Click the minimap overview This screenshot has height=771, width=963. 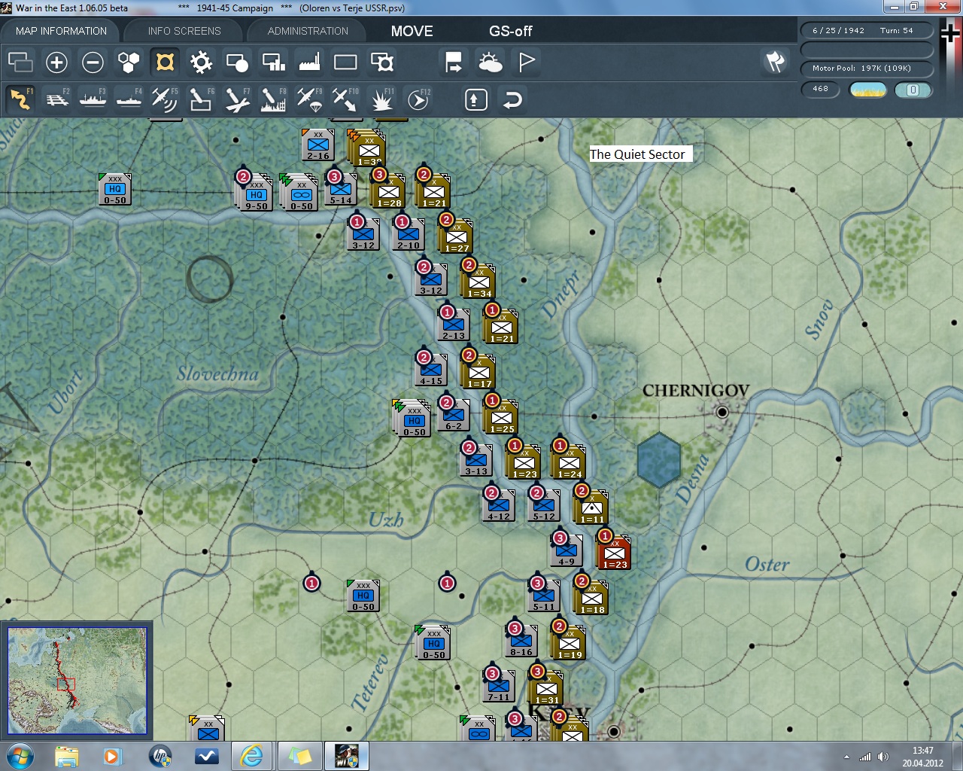(77, 681)
